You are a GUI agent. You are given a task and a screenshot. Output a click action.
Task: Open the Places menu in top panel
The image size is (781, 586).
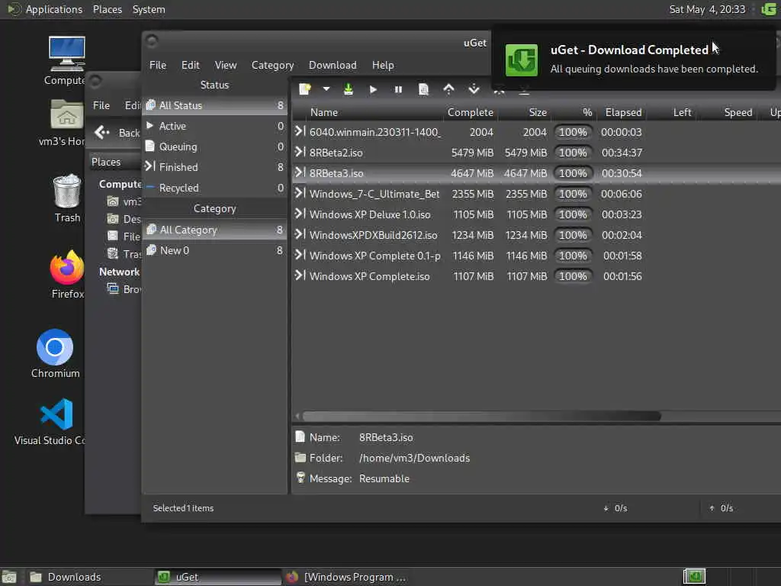[107, 9]
